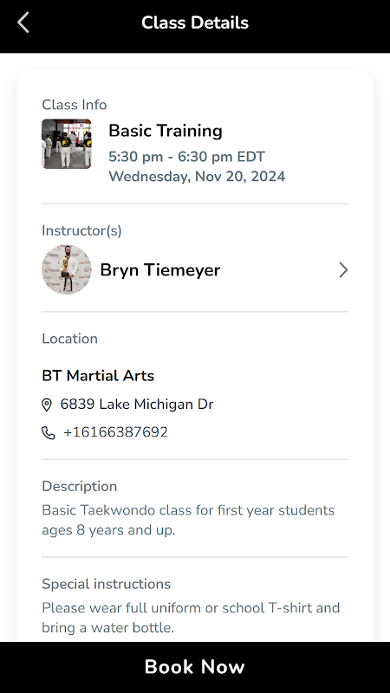Tap the Wednesday, Nov 20, 2024 date
Viewport: 390px width, 693px height.
(198, 177)
